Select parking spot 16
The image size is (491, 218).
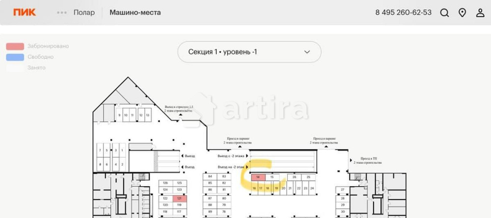(254, 188)
